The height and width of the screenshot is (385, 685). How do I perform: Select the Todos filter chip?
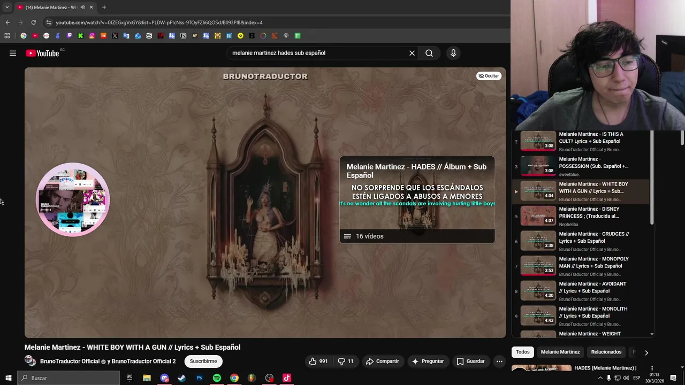coord(523,352)
